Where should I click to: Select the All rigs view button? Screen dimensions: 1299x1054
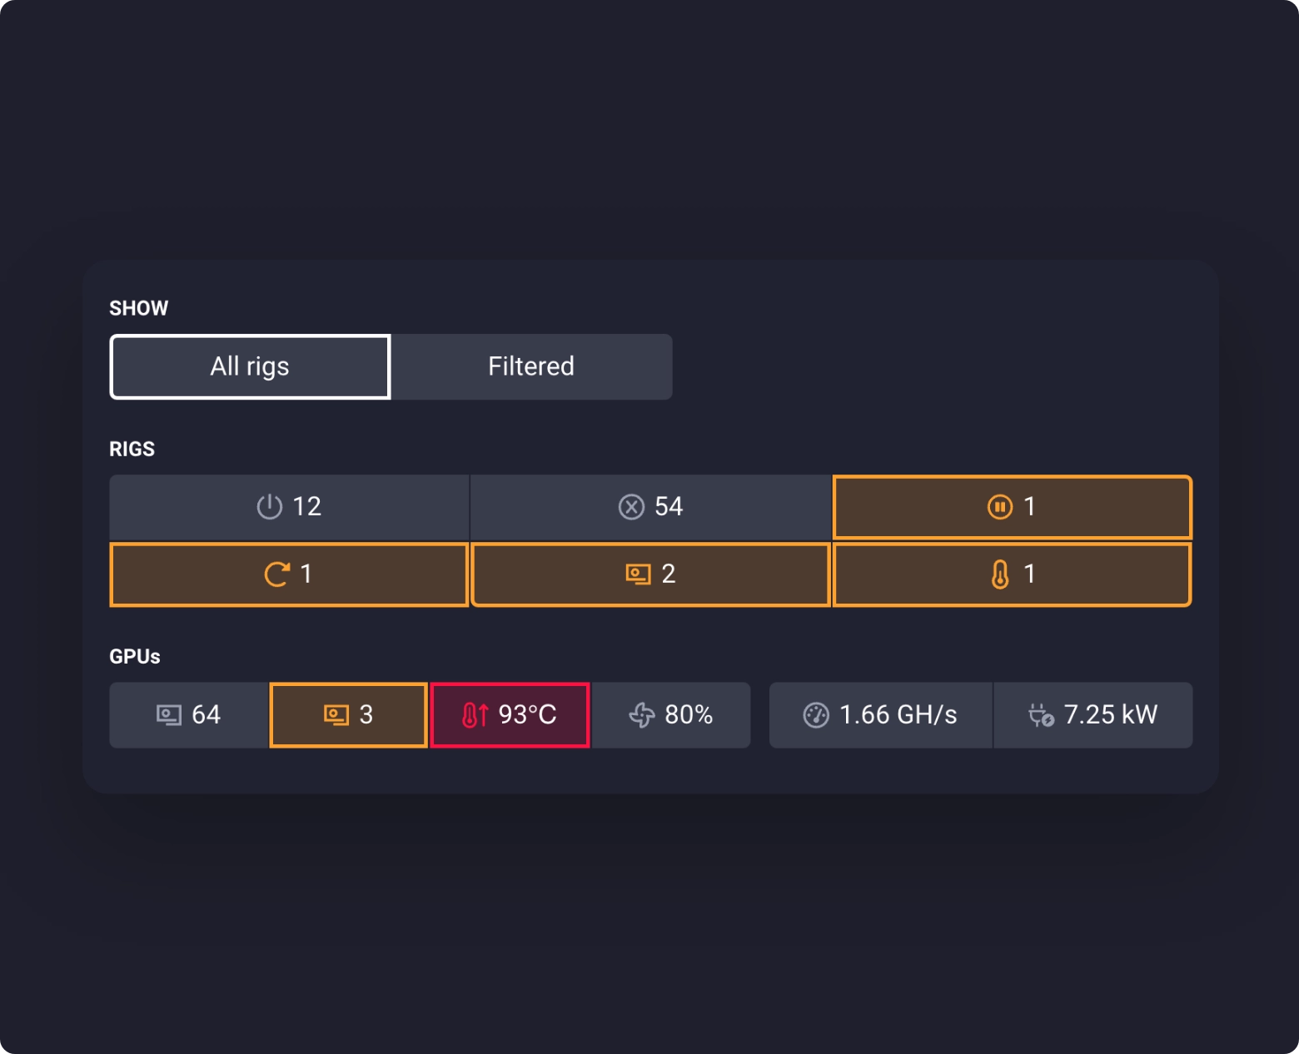coord(250,366)
